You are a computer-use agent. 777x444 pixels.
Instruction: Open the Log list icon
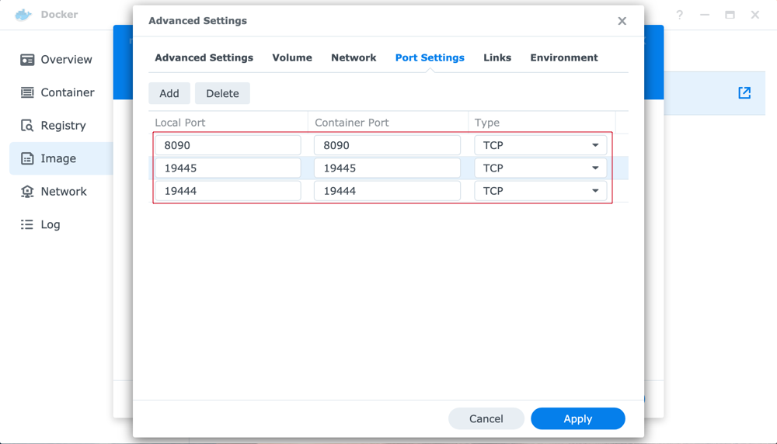27,225
